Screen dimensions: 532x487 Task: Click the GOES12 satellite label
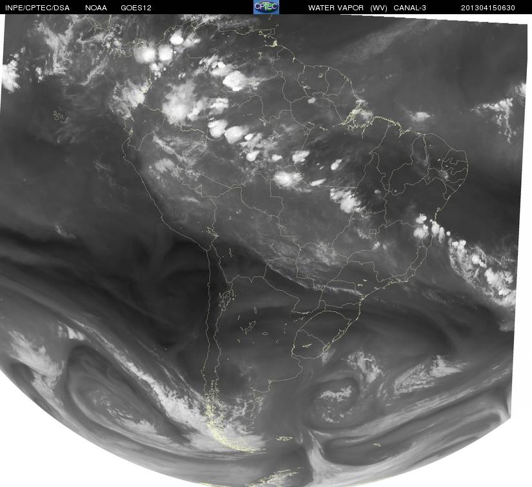pos(136,8)
